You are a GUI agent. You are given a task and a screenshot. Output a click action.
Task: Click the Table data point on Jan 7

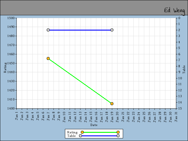pyautogui.click(x=48, y=30)
